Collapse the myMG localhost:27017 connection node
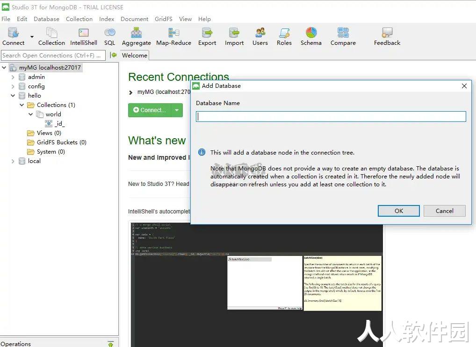Viewport: 476px width, 347px height. pyautogui.click(x=4, y=68)
